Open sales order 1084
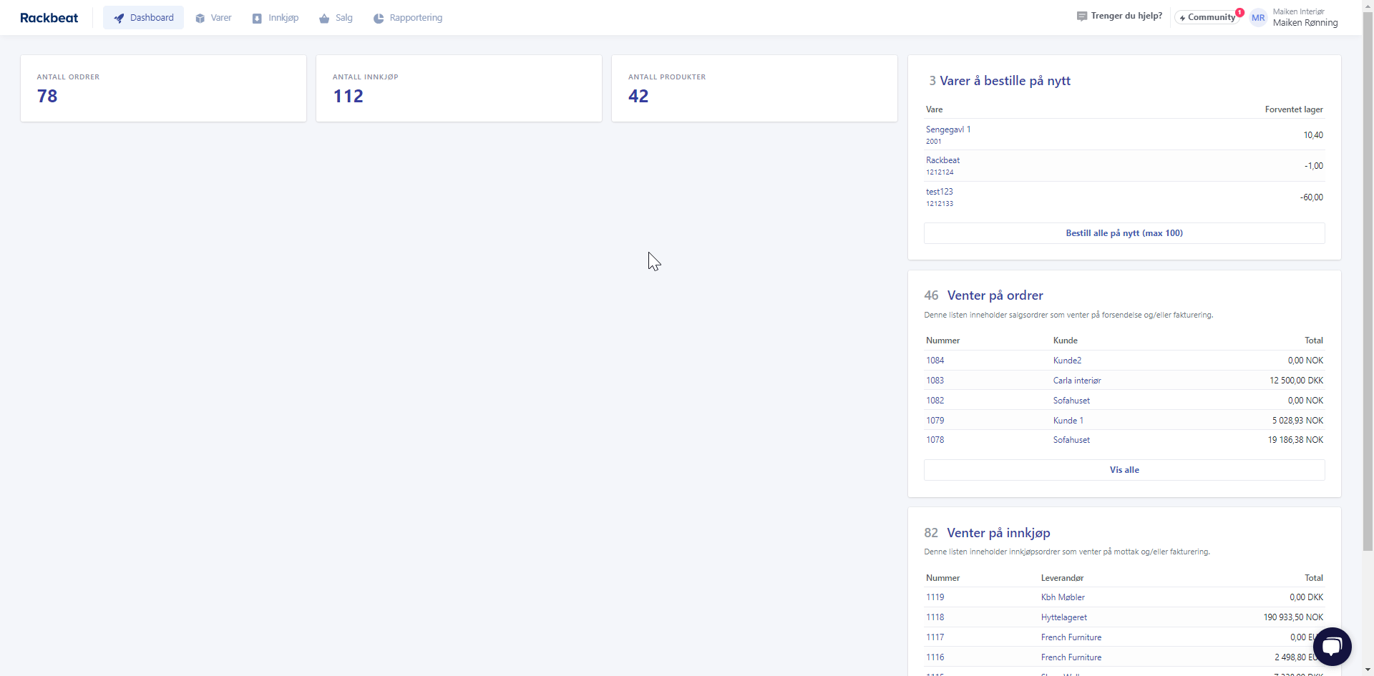The image size is (1374, 676). pos(935,361)
